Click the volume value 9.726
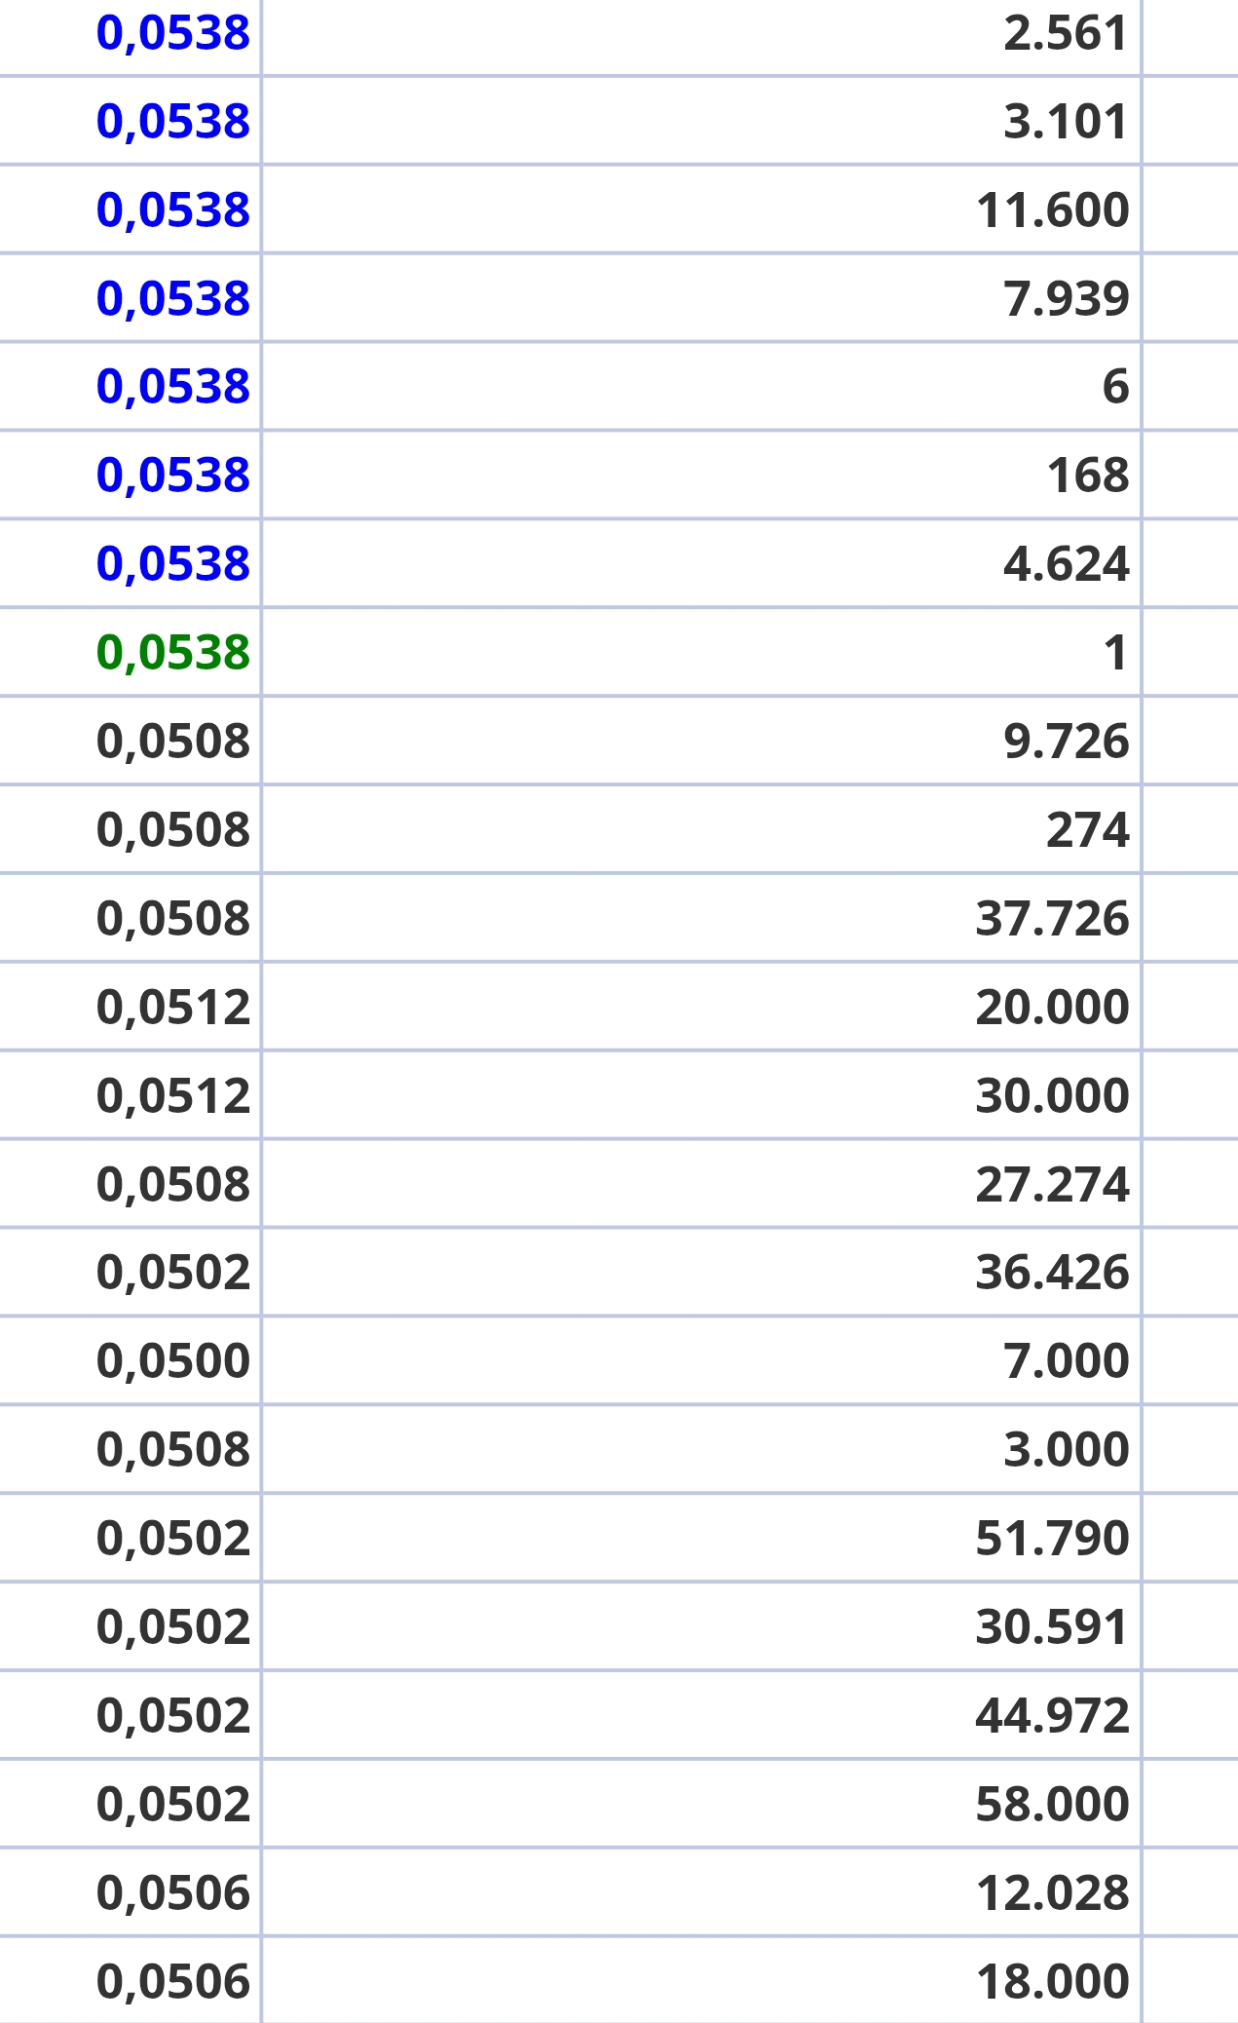 tap(1066, 741)
